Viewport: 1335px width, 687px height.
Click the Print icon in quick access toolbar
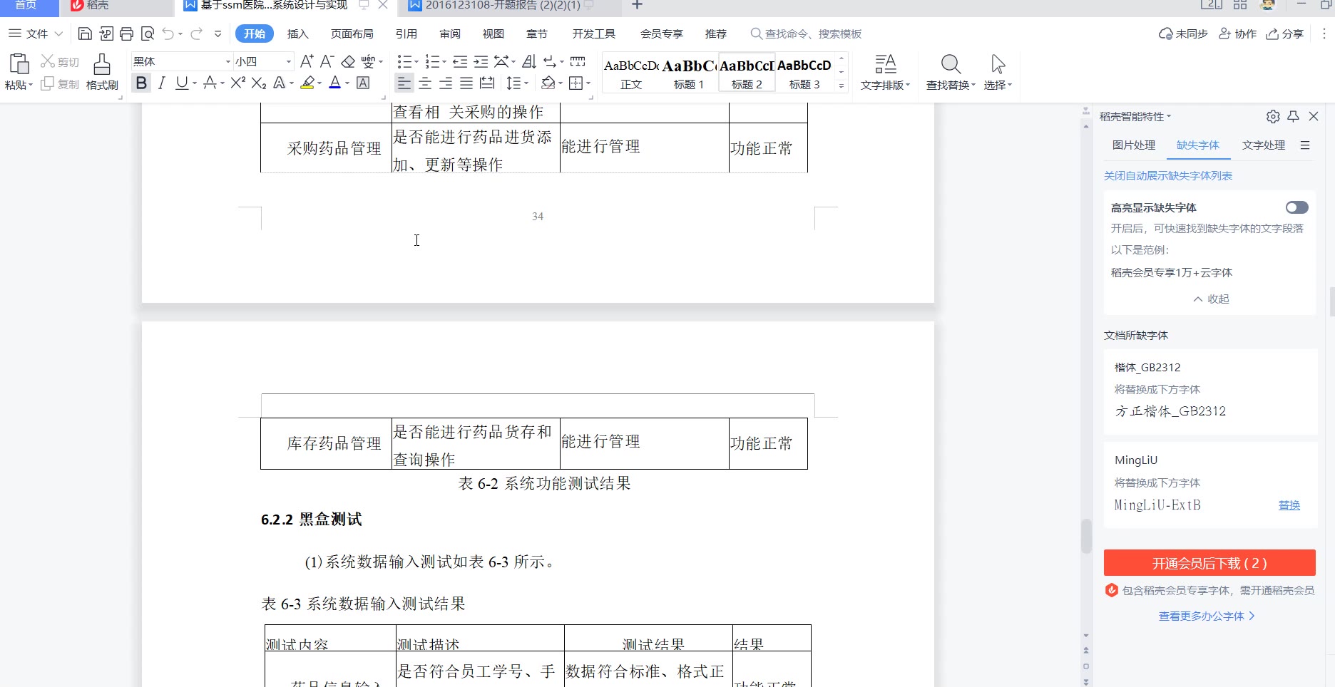tap(127, 33)
